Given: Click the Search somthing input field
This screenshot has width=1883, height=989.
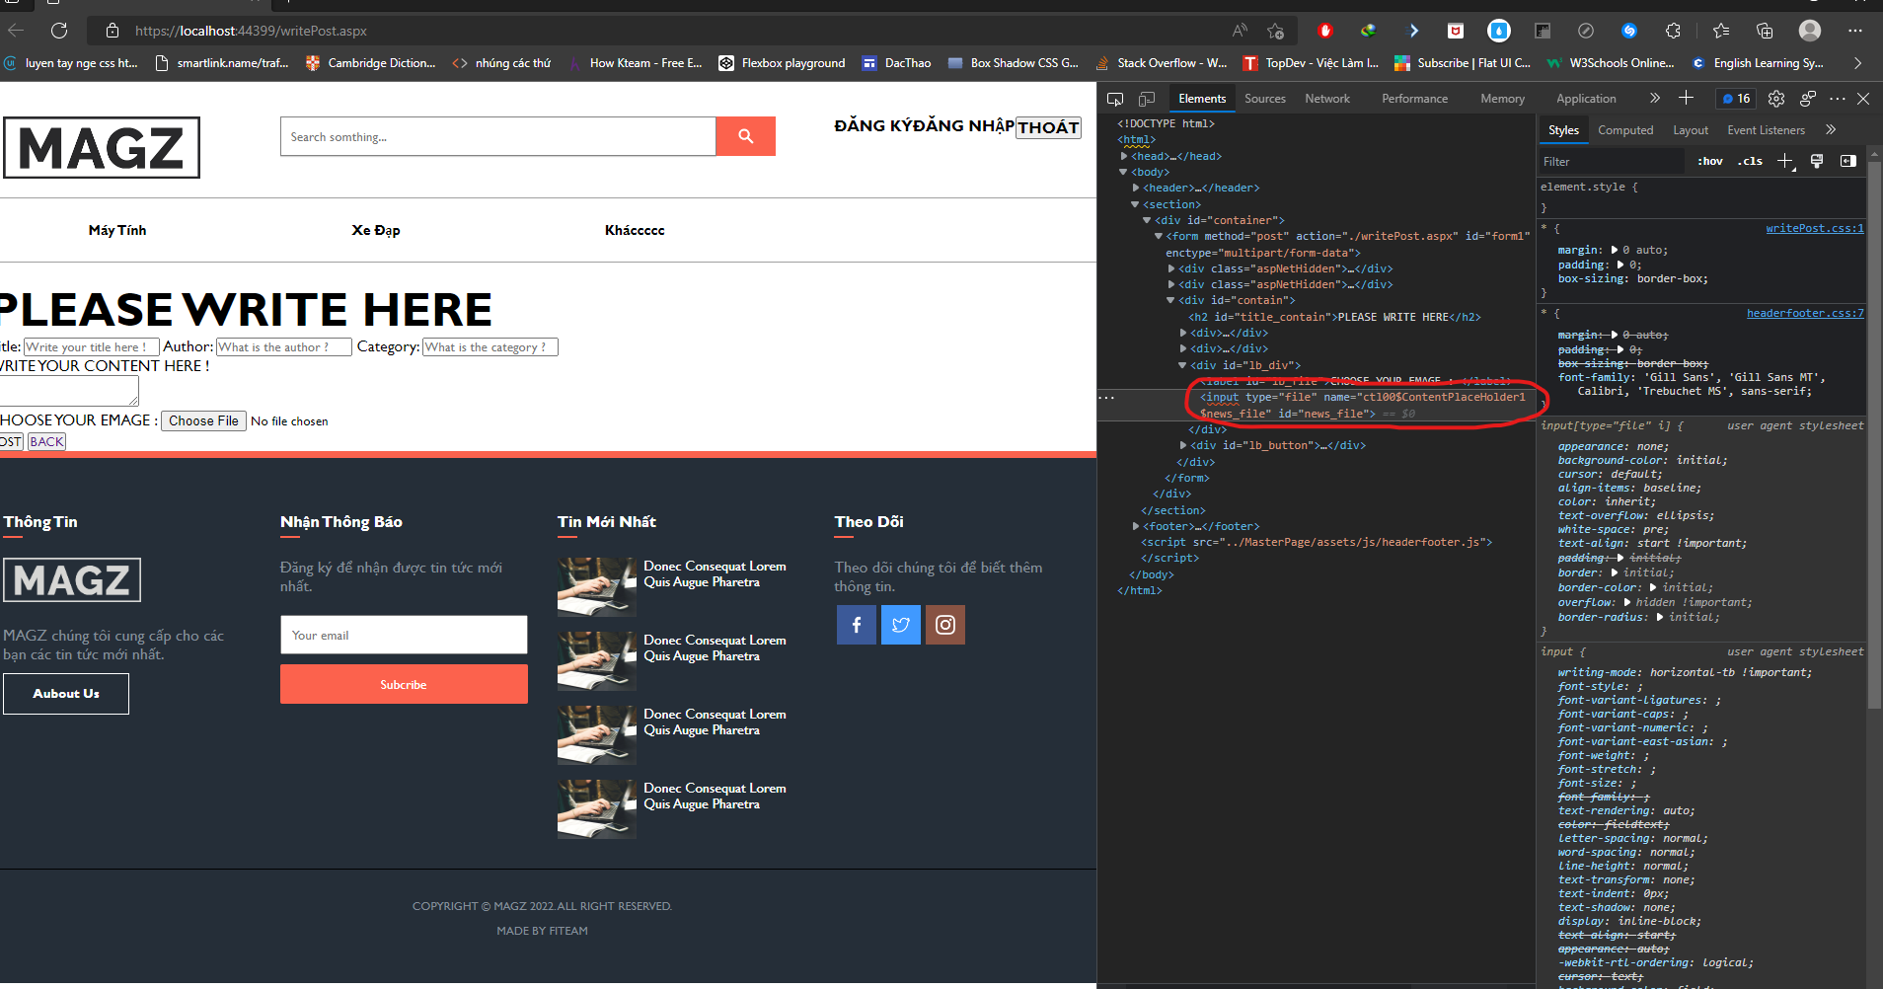Looking at the screenshot, I should (x=497, y=136).
